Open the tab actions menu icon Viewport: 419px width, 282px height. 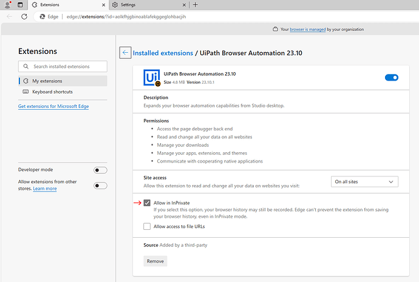[20, 5]
